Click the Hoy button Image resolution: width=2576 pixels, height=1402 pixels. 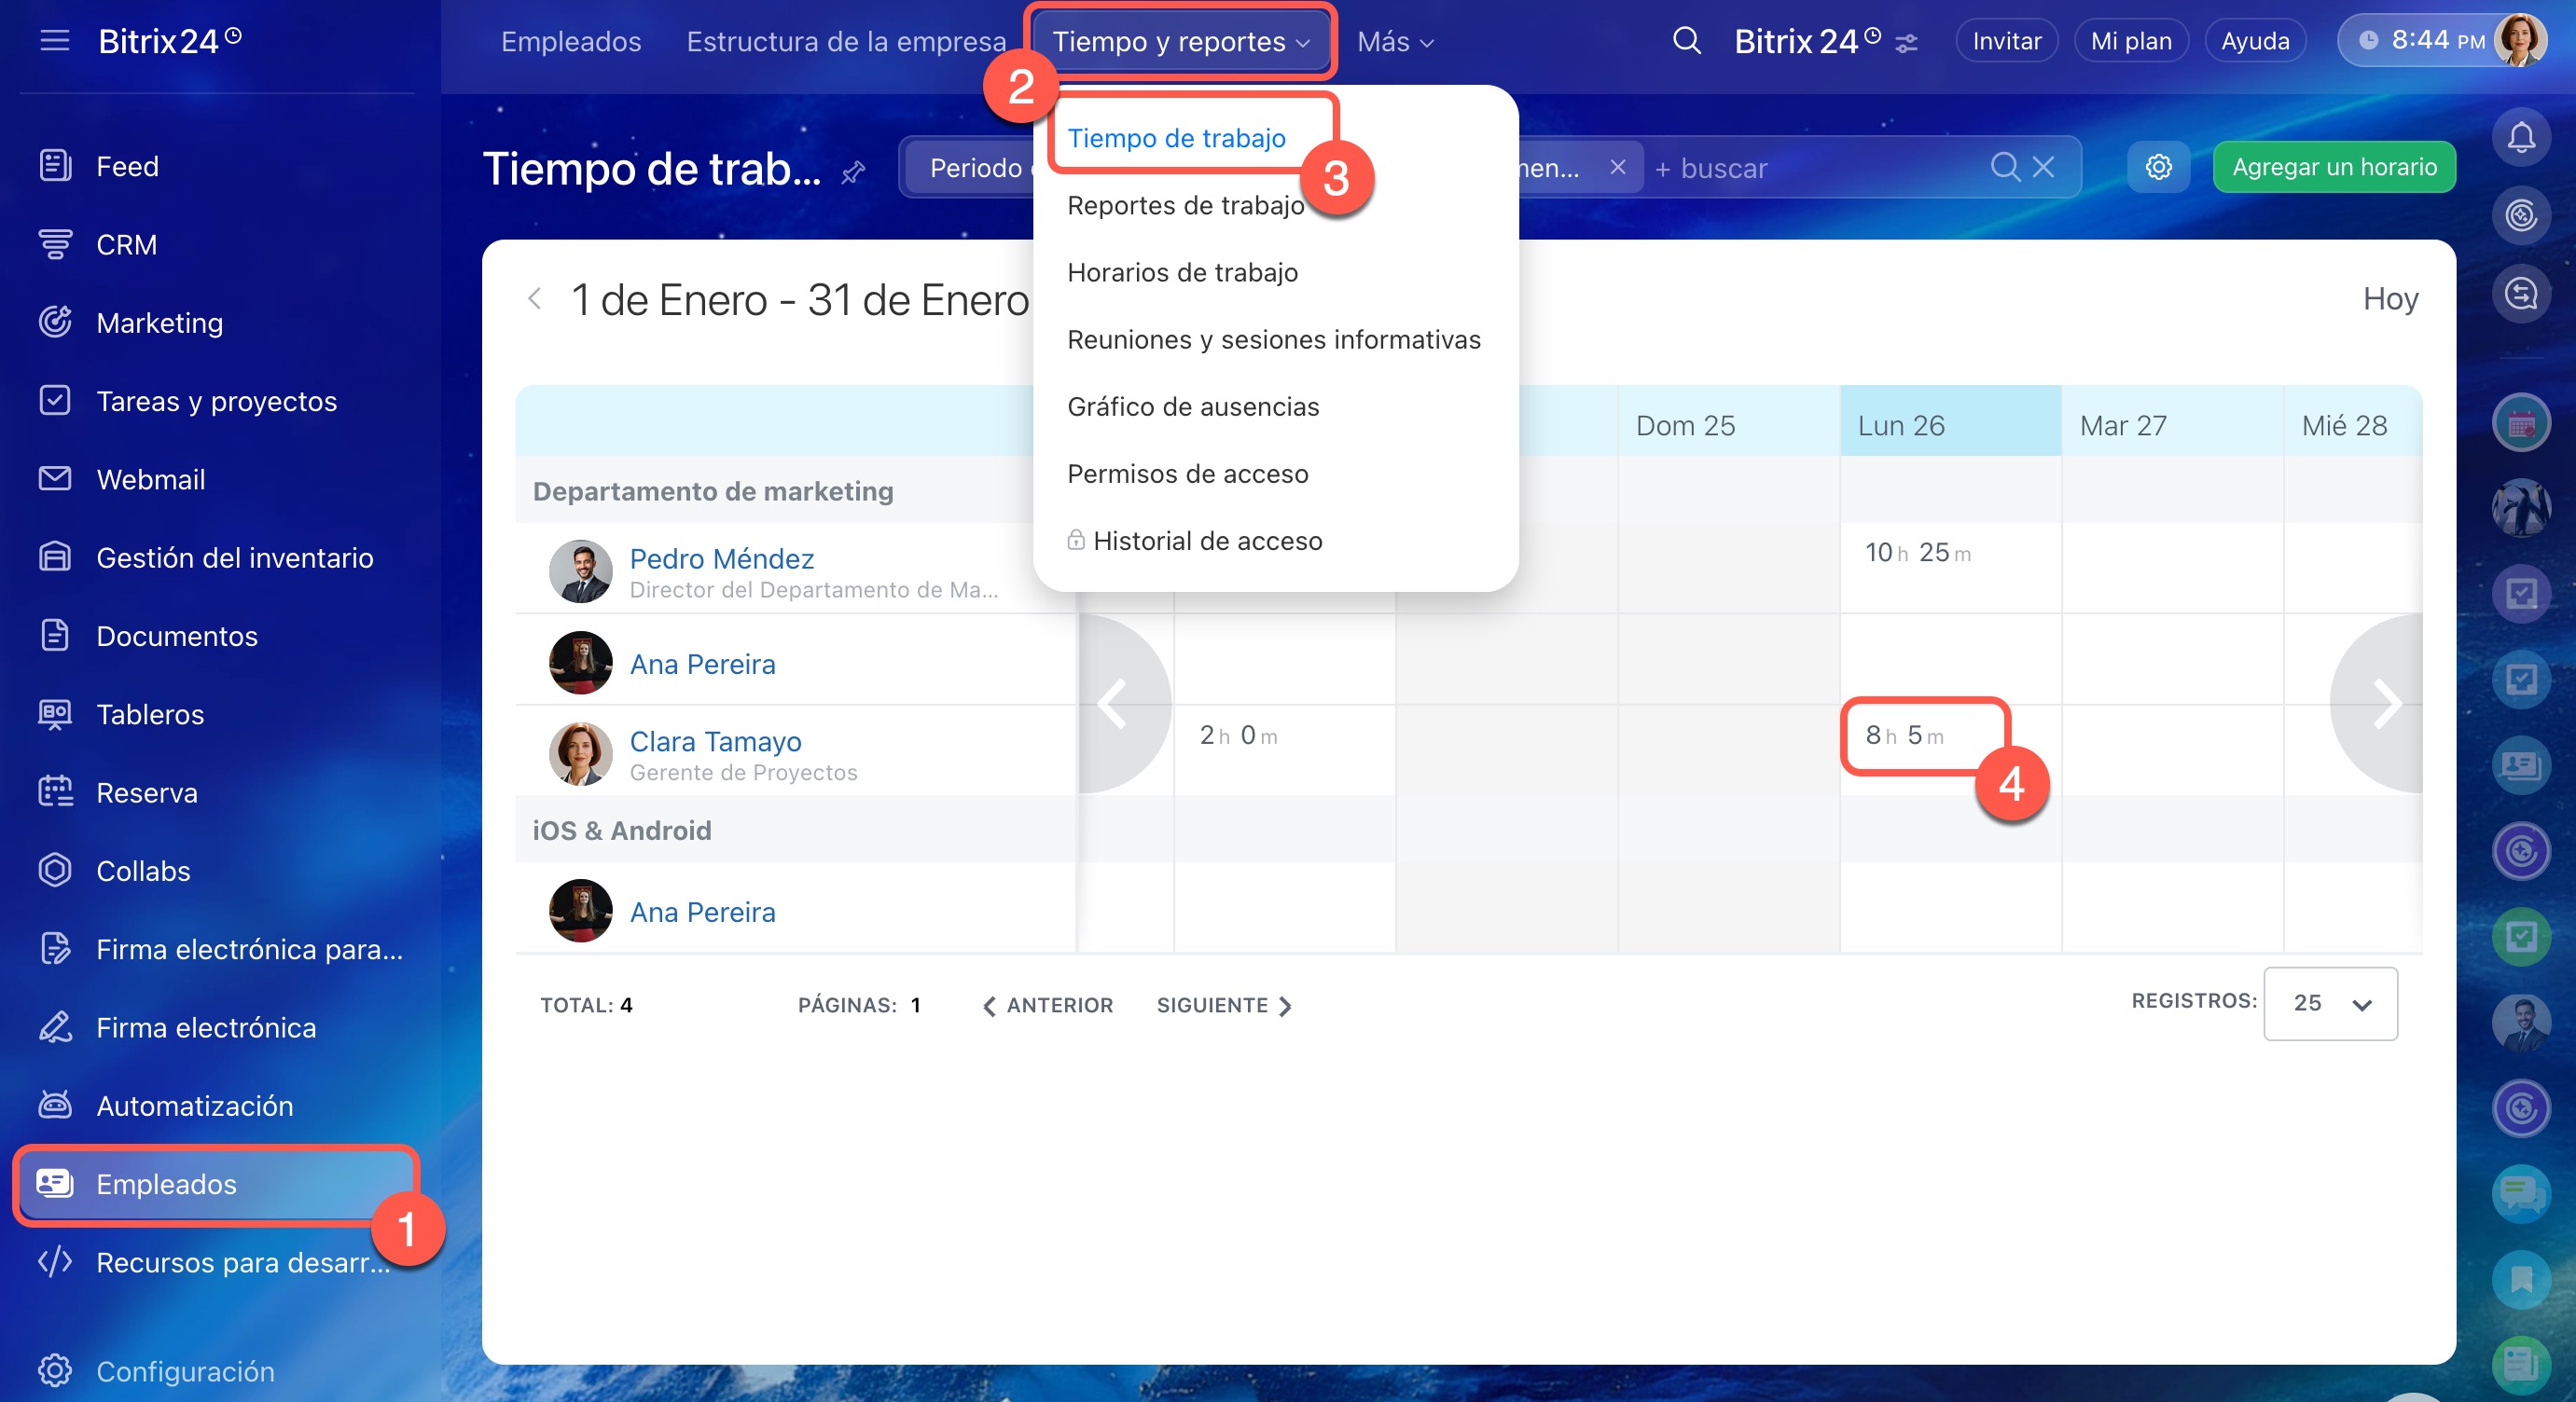point(2389,299)
